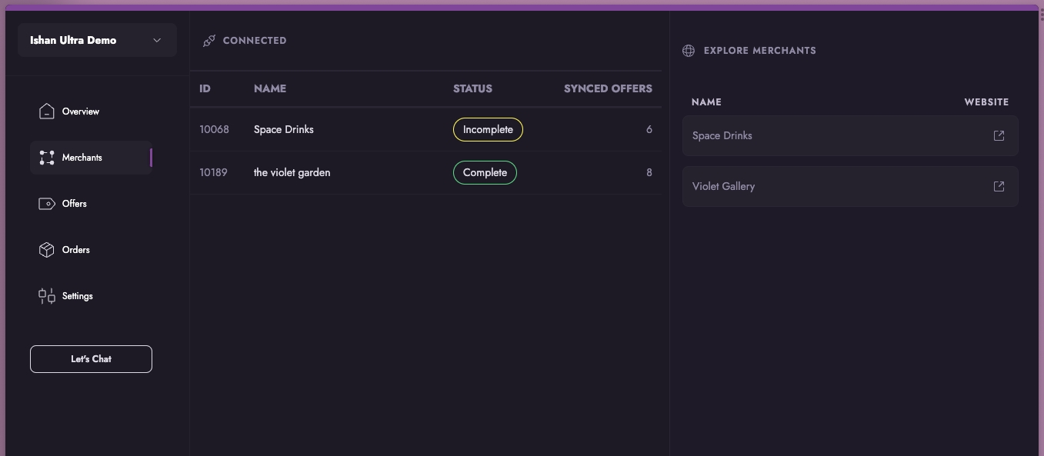Screen dimensions: 1044x456
Task: Click the Offers tag icon
Action: [47, 204]
